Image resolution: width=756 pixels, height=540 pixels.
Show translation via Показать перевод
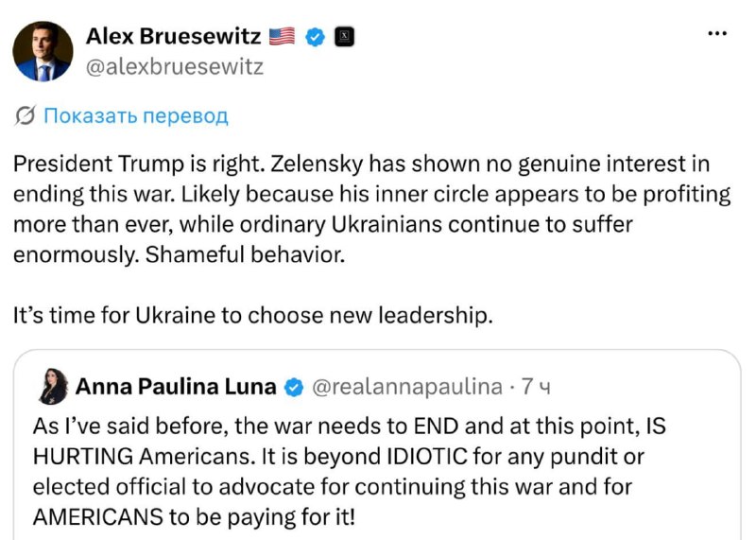(136, 115)
